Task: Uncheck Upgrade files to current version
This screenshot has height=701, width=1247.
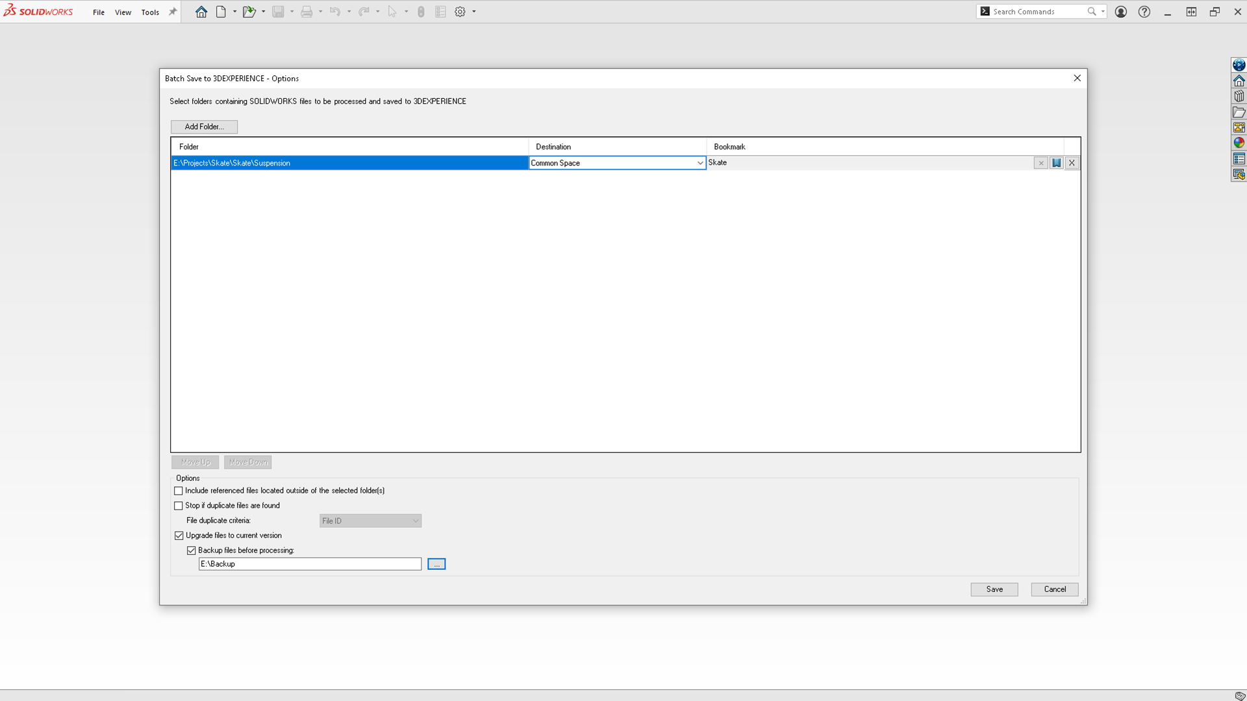Action: (179, 535)
